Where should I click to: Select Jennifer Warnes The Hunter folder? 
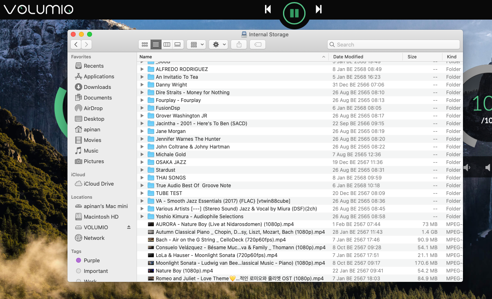coord(300,139)
